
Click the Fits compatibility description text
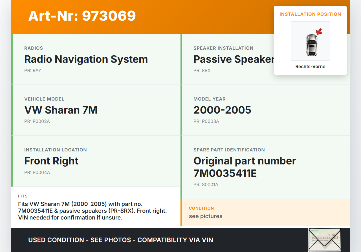click(x=93, y=211)
